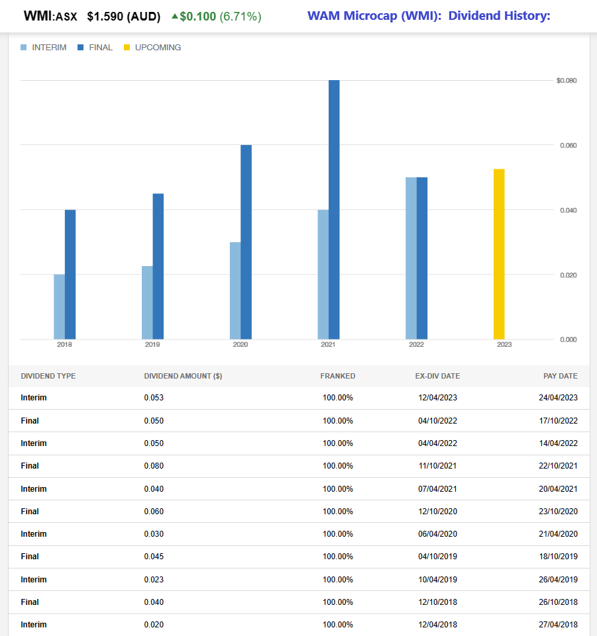Click the ex-div date 10/04/2019
The image size is (597, 636).
pos(438,580)
